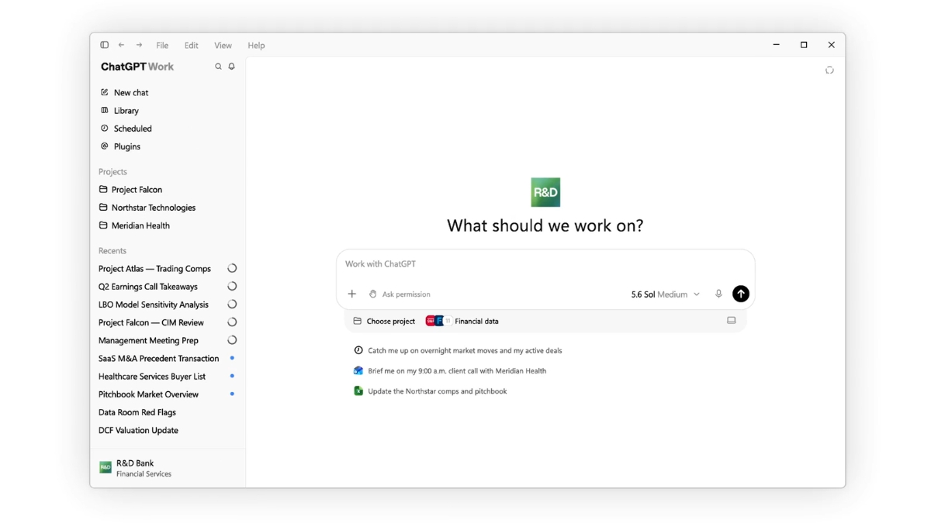Click spinner beside Q2 Earnings Call Takeaways
This screenshot has width=931, height=523.
(x=232, y=287)
